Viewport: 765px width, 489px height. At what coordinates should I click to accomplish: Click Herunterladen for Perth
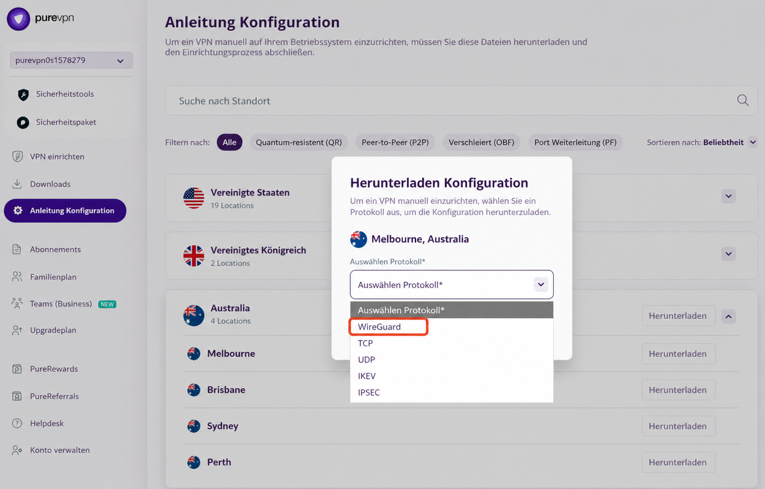(678, 462)
